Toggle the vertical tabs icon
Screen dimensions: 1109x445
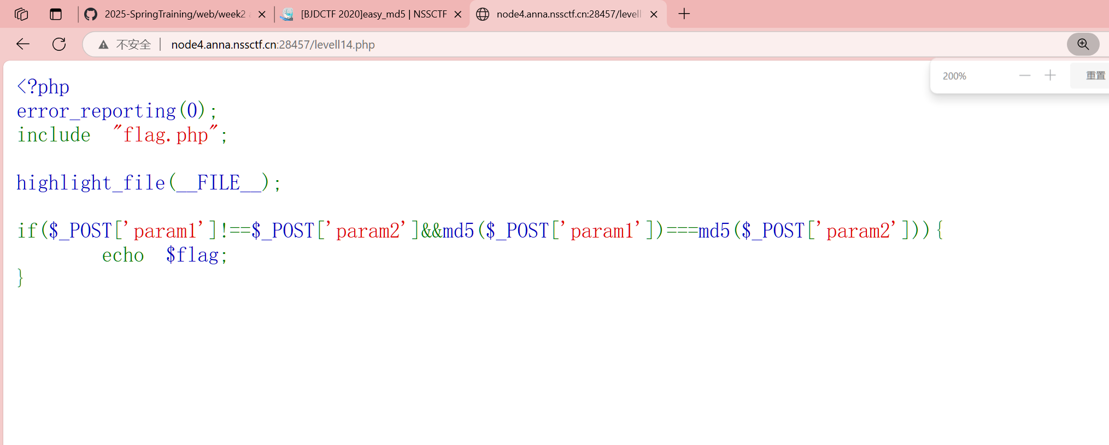click(x=56, y=14)
